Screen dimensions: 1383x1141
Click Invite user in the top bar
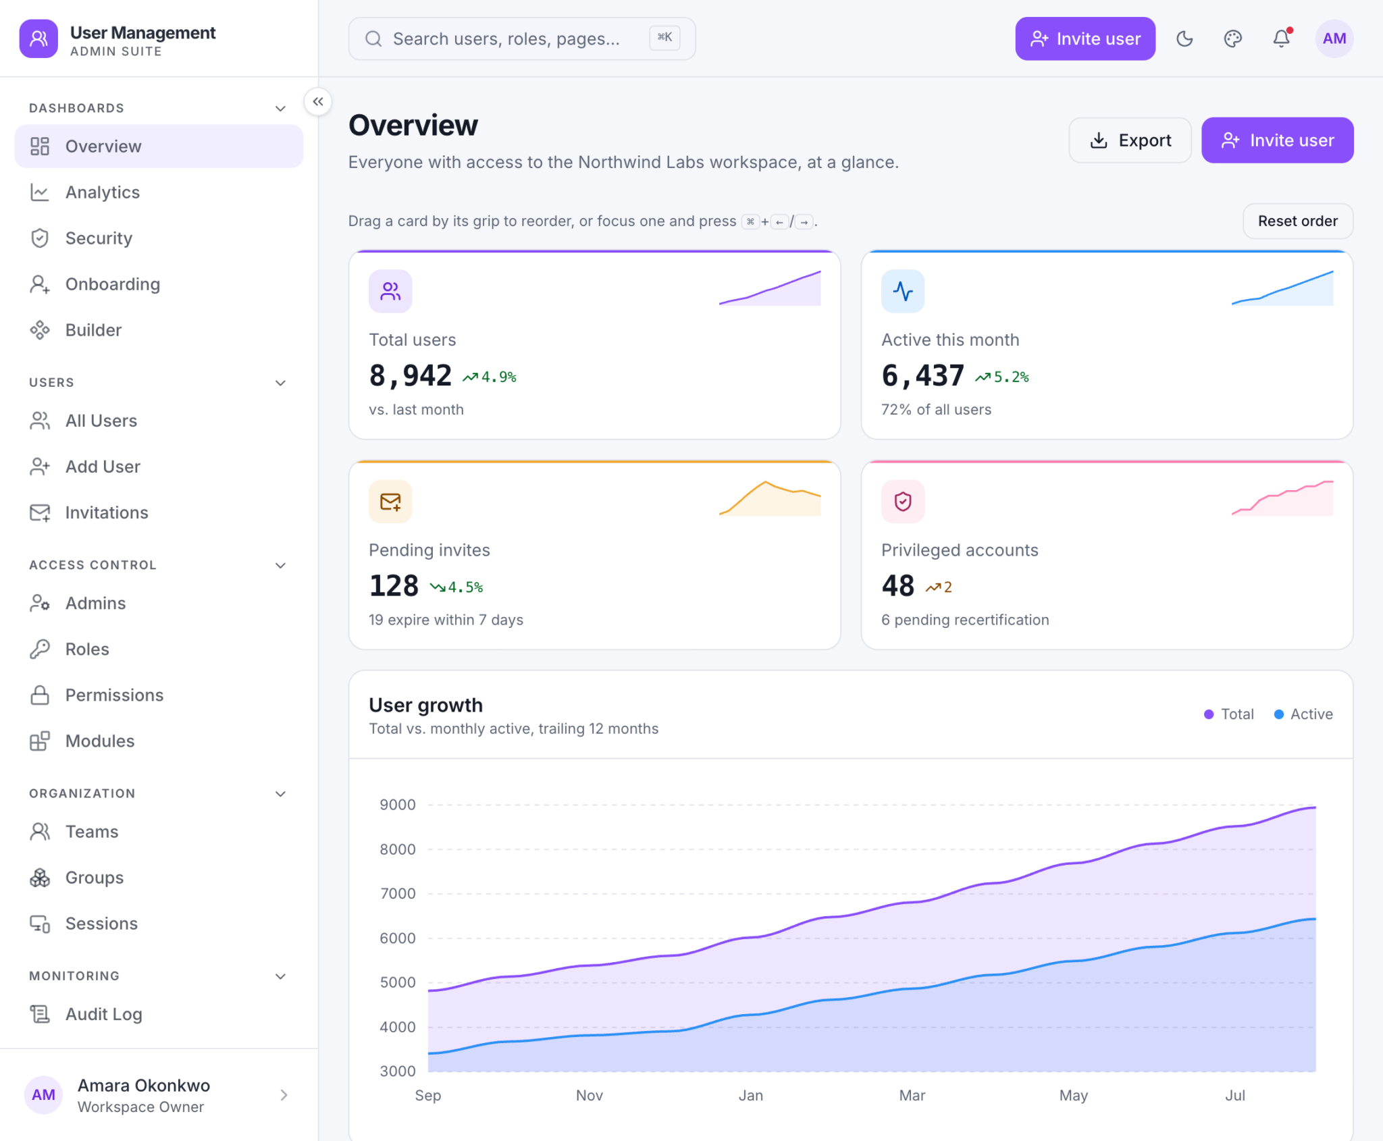coord(1085,38)
